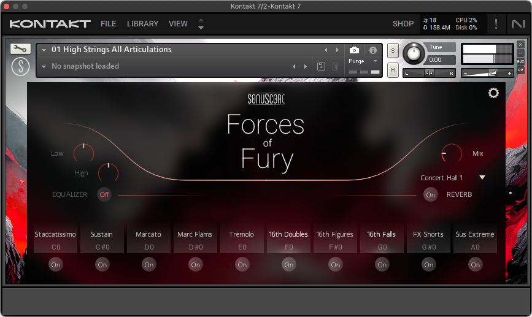Toggle 16th Falls On button
Viewport: 532px width, 317px height.
pyautogui.click(x=382, y=265)
